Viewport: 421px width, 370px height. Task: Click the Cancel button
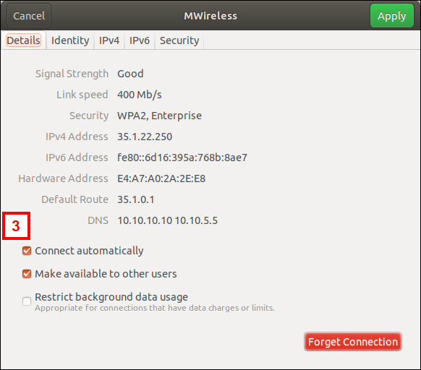tap(29, 16)
